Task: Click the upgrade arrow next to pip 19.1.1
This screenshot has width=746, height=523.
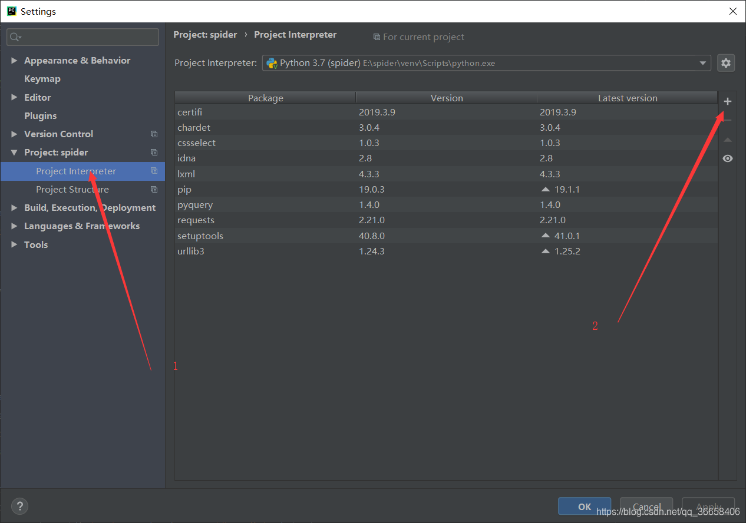Action: coord(545,190)
